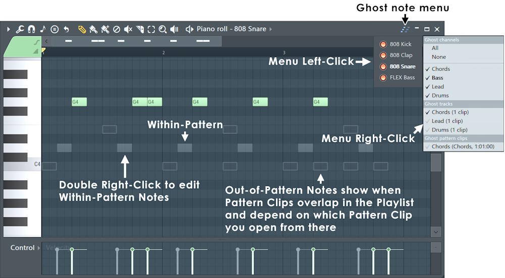
Task: Select the 808 Kick channel
Action: 400,44
